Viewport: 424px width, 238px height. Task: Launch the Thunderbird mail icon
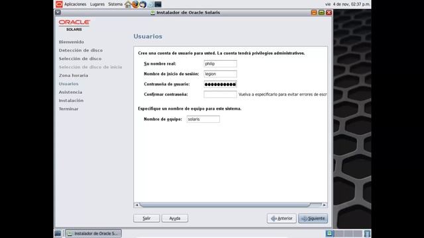click(143, 4)
